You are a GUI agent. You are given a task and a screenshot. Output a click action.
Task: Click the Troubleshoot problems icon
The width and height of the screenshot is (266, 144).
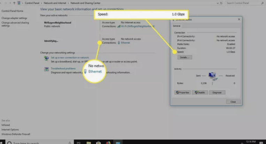point(46,70)
